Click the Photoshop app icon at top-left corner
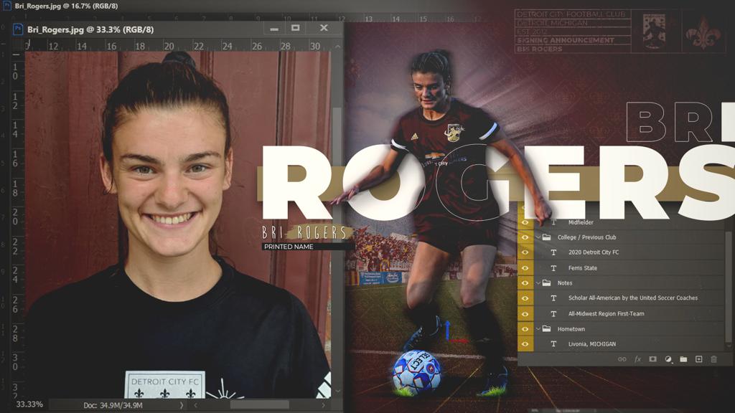Image resolution: width=735 pixels, height=413 pixels. tap(7, 6)
